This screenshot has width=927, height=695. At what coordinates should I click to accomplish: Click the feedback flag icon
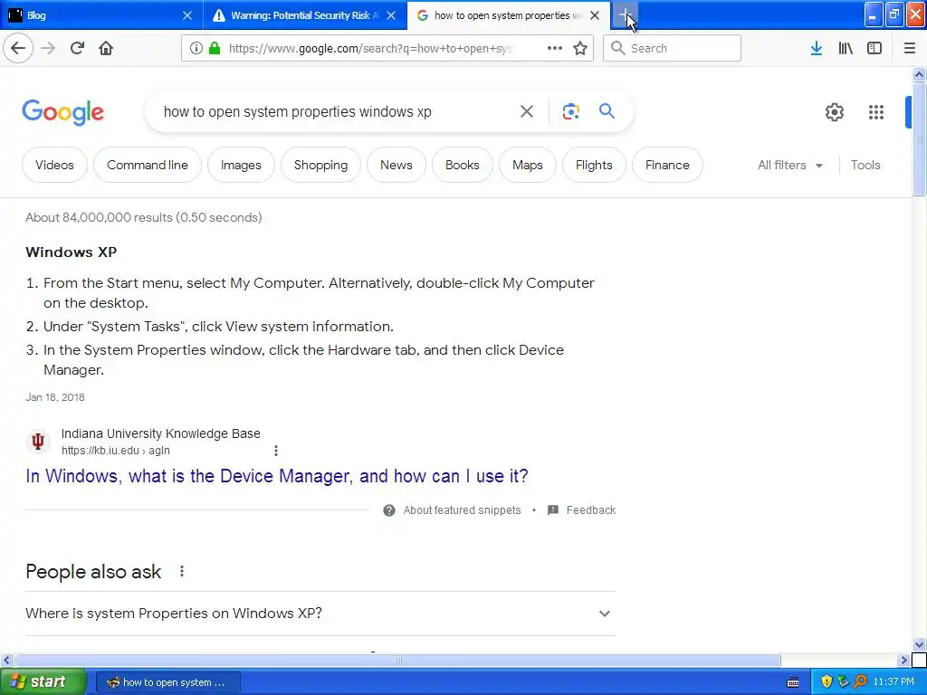(553, 510)
